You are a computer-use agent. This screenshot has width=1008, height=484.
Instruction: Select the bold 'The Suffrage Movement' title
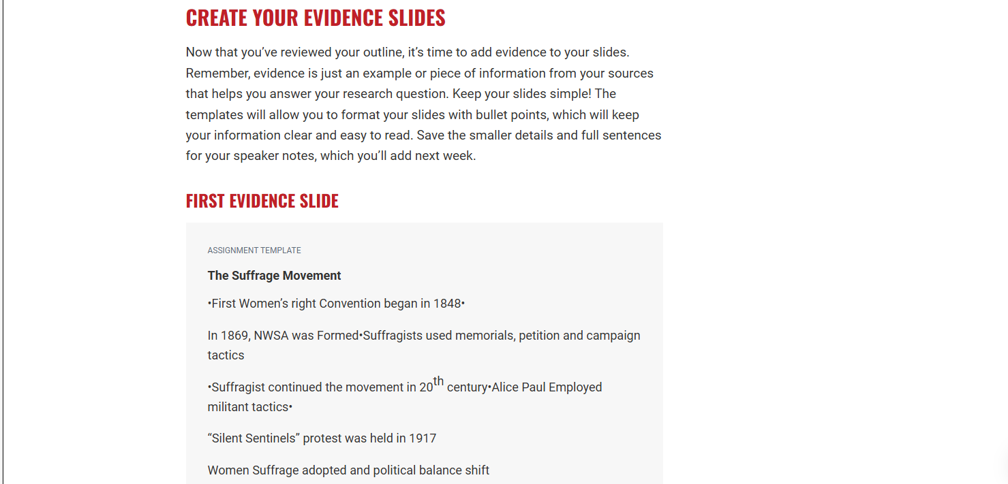point(275,276)
